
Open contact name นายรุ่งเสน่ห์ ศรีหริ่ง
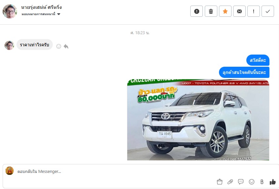point(42,7)
